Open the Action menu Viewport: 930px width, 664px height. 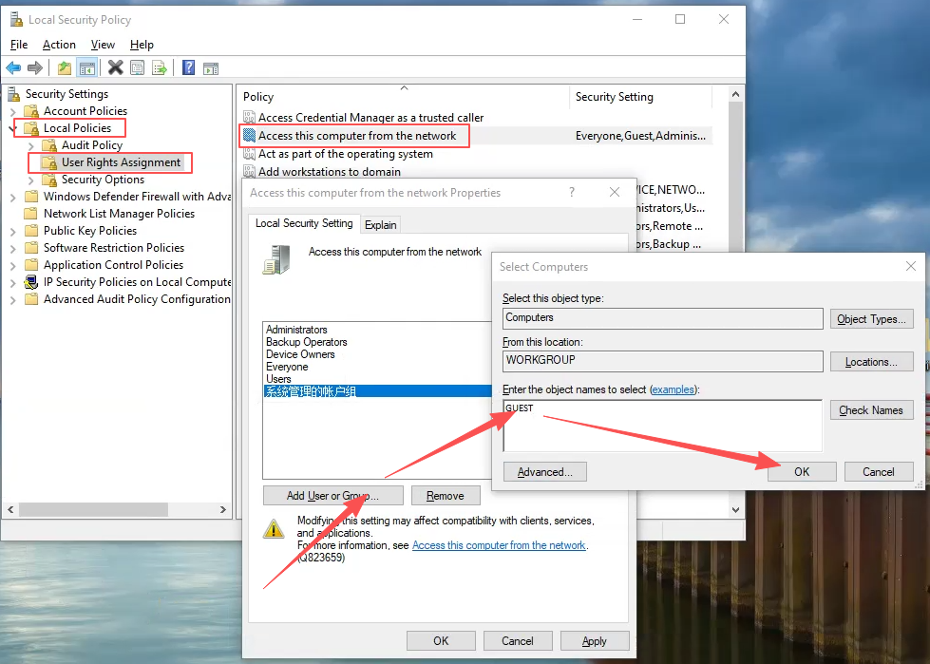[59, 45]
